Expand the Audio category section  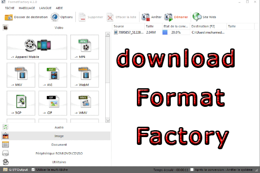coord(56,127)
